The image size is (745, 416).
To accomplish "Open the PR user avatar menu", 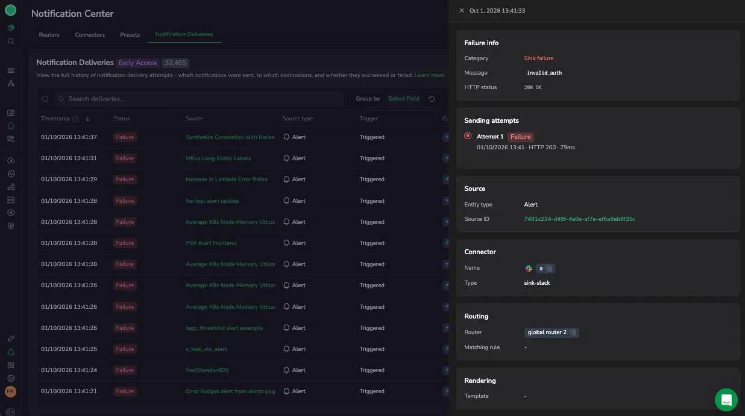I will (x=10, y=391).
